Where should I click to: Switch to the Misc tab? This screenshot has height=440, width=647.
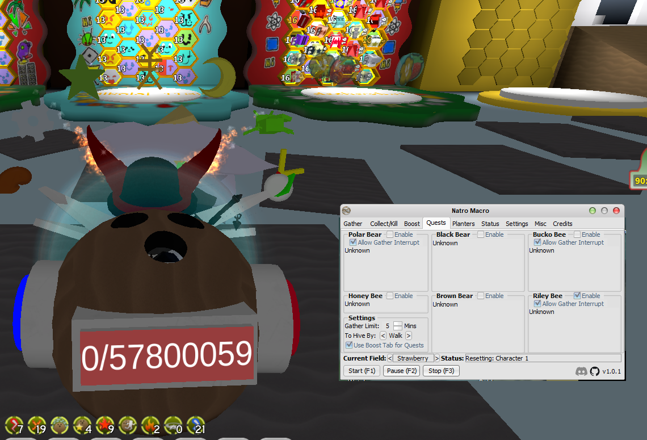click(540, 224)
